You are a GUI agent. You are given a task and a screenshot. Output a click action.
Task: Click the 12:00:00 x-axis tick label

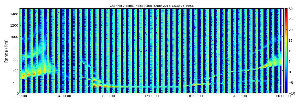[151, 96]
